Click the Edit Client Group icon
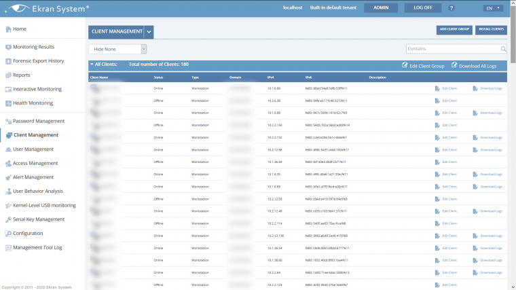 pyautogui.click(x=405, y=65)
